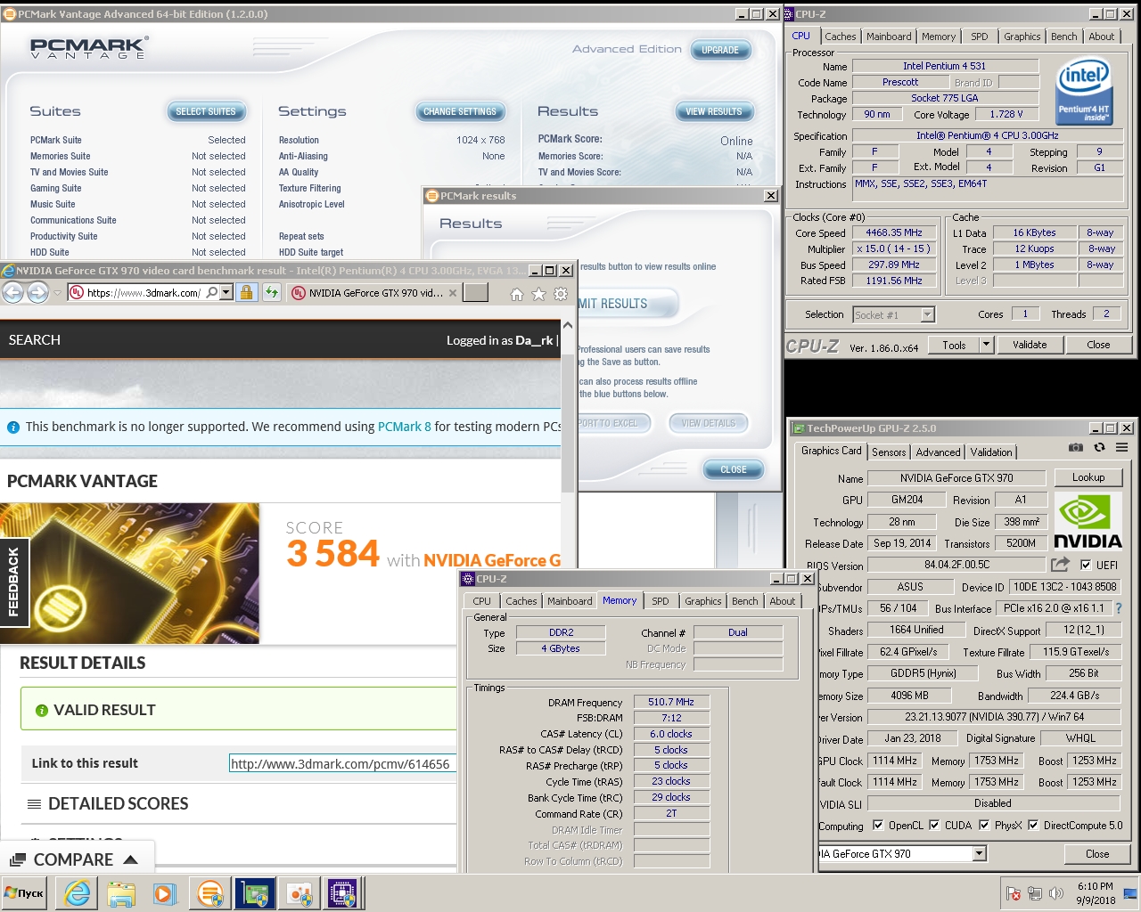This screenshot has width=1141, height=912.
Task: Toggle the DirectCompute 5.0 checkbox
Action: (x=1033, y=825)
